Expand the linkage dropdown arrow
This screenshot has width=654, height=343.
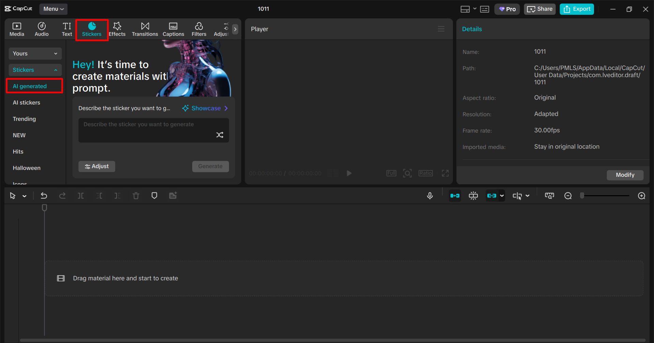(502, 196)
